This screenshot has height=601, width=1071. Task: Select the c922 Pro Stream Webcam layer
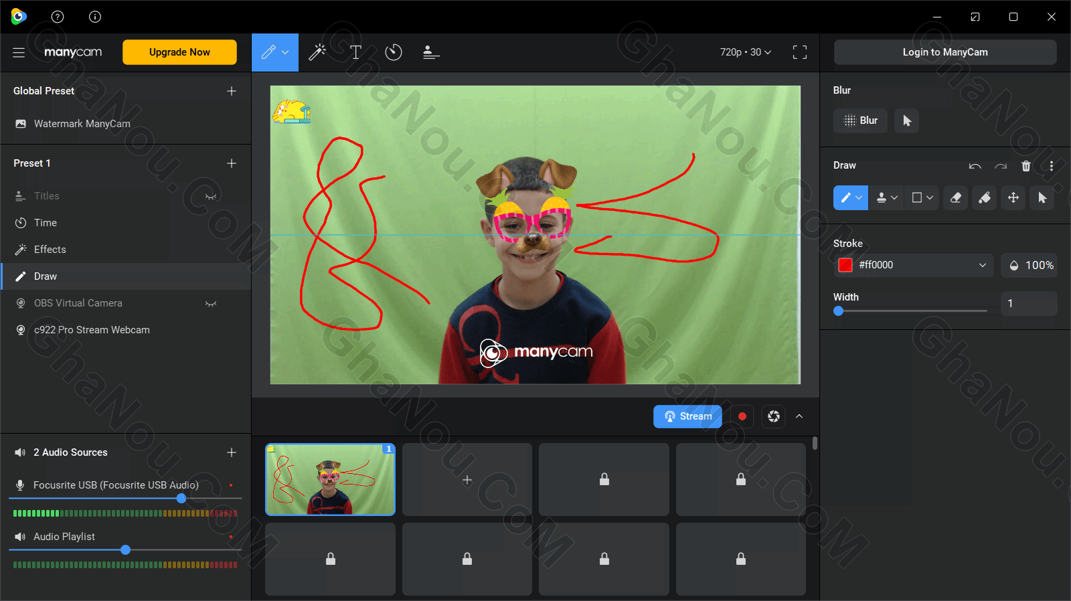126,330
